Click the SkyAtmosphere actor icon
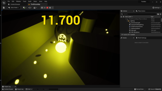 (x=130, y=29)
